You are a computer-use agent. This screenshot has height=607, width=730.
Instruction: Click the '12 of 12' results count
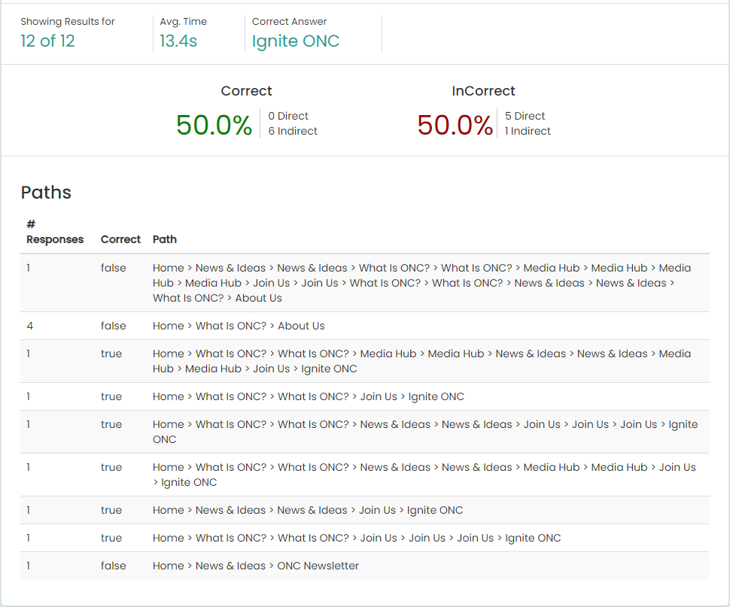point(47,41)
